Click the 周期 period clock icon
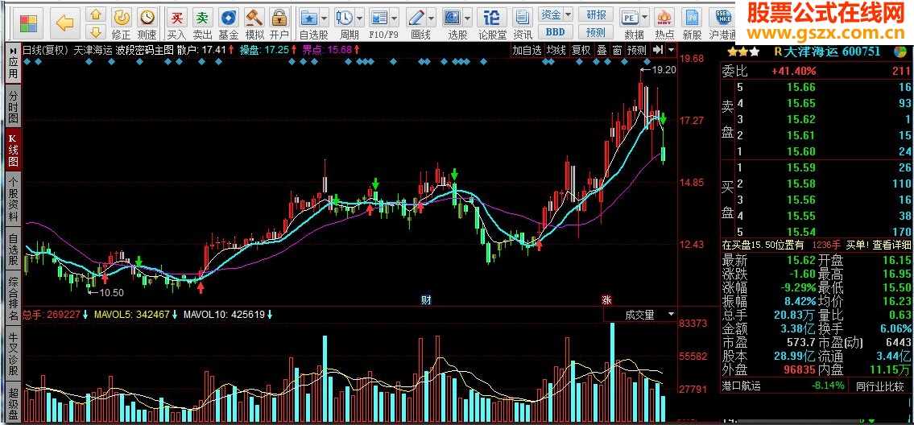The image size is (914, 425). pos(344,16)
